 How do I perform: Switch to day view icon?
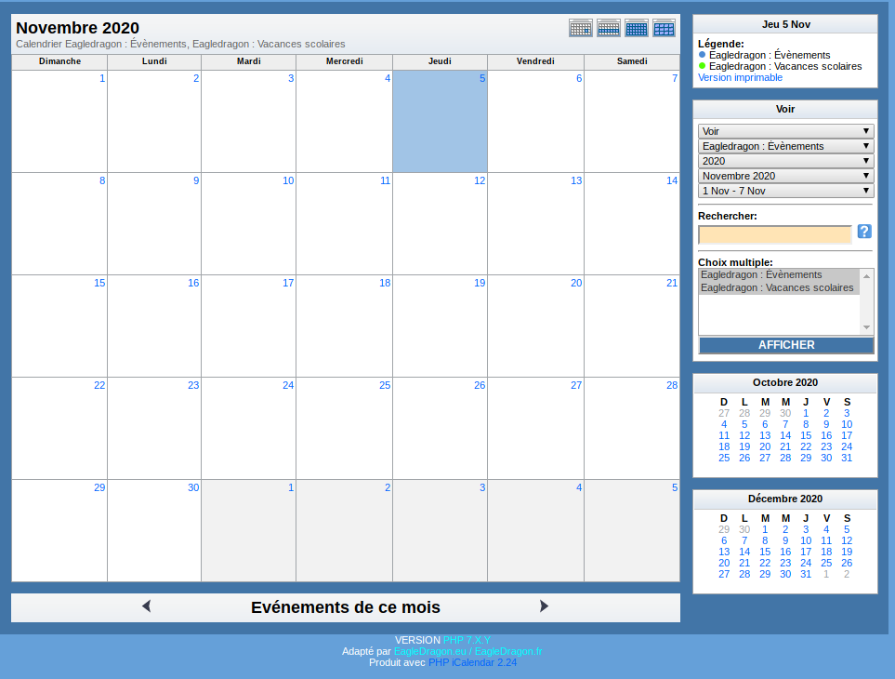pos(580,28)
